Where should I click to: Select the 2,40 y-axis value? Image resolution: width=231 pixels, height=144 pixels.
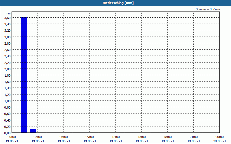point(8,56)
